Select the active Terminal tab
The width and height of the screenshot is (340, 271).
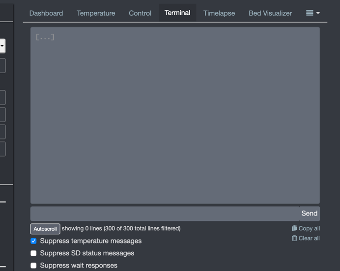[177, 13]
